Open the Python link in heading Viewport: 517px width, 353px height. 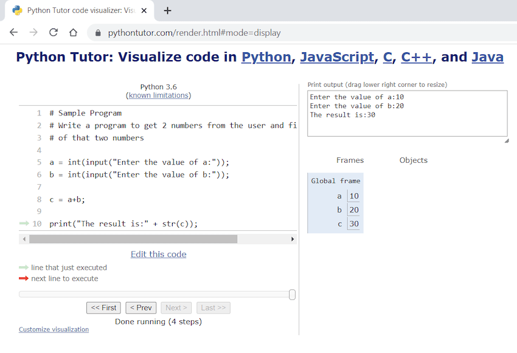pos(266,57)
